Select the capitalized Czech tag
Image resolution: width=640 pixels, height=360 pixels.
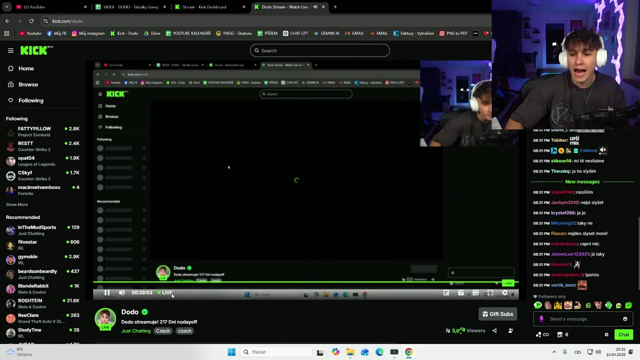click(163, 331)
